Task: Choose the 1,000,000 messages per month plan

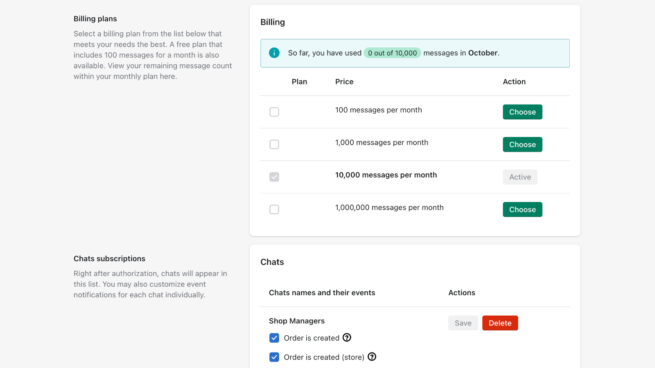Action: pyautogui.click(x=522, y=209)
